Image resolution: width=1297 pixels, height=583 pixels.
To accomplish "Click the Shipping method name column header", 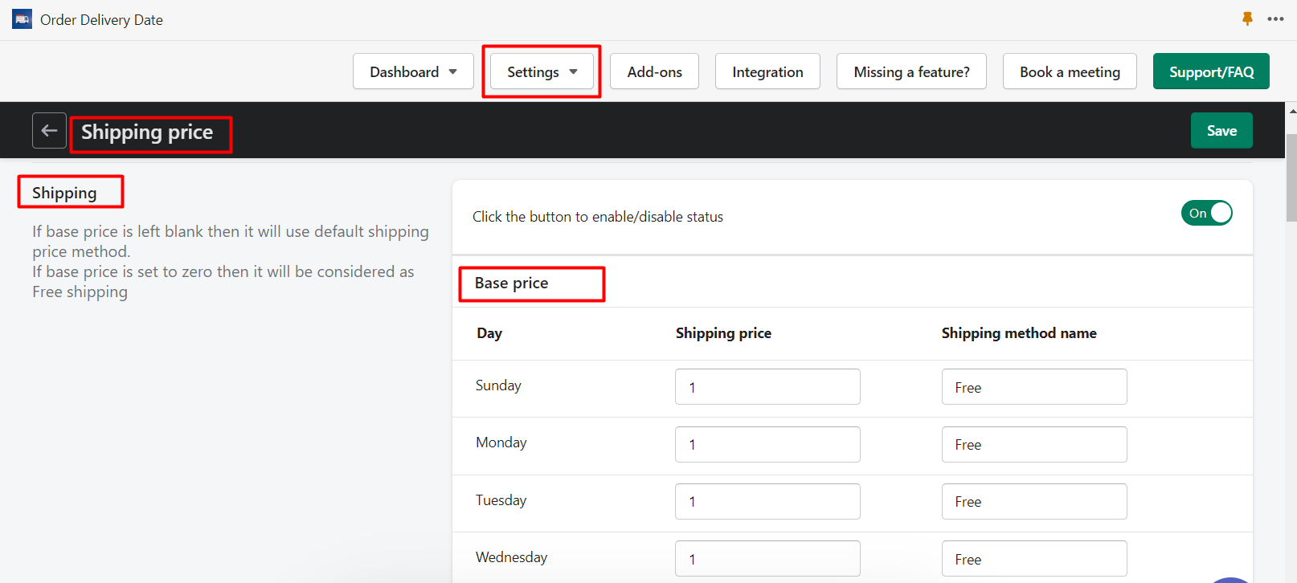I will [x=1019, y=333].
